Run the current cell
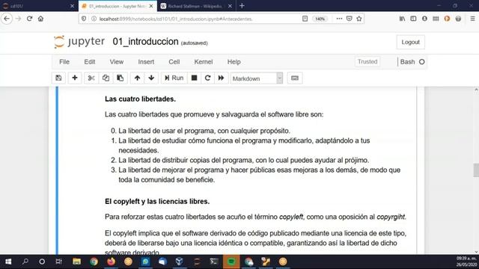 pyautogui.click(x=174, y=78)
